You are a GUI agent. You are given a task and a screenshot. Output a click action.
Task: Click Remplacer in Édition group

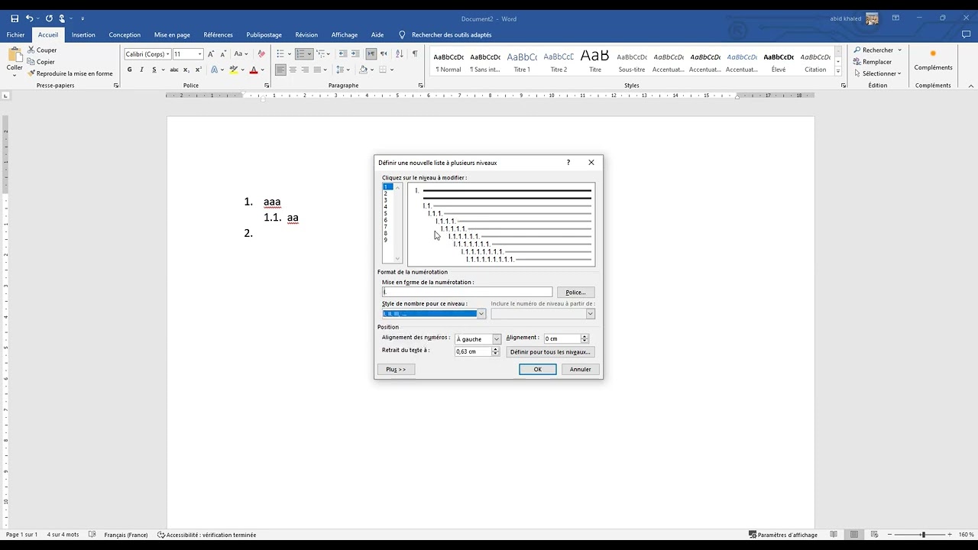point(873,62)
